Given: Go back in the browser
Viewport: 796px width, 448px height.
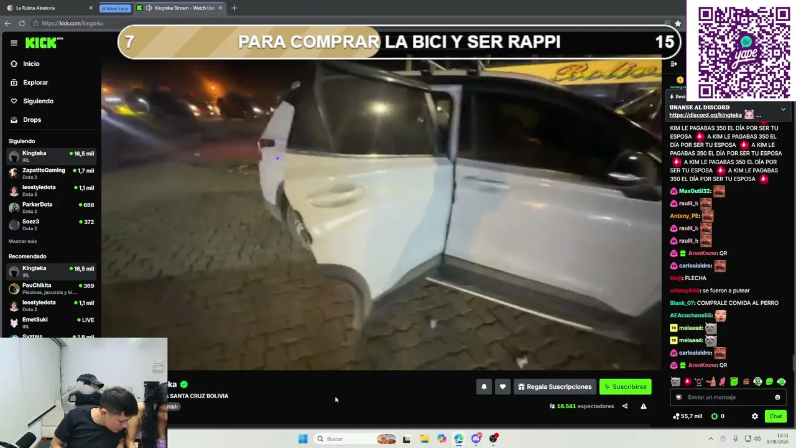Looking at the screenshot, I should pos(7,23).
